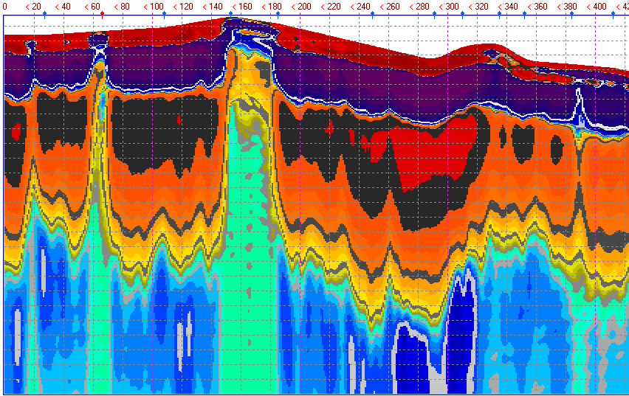Select the blue marker just past 100

point(163,14)
